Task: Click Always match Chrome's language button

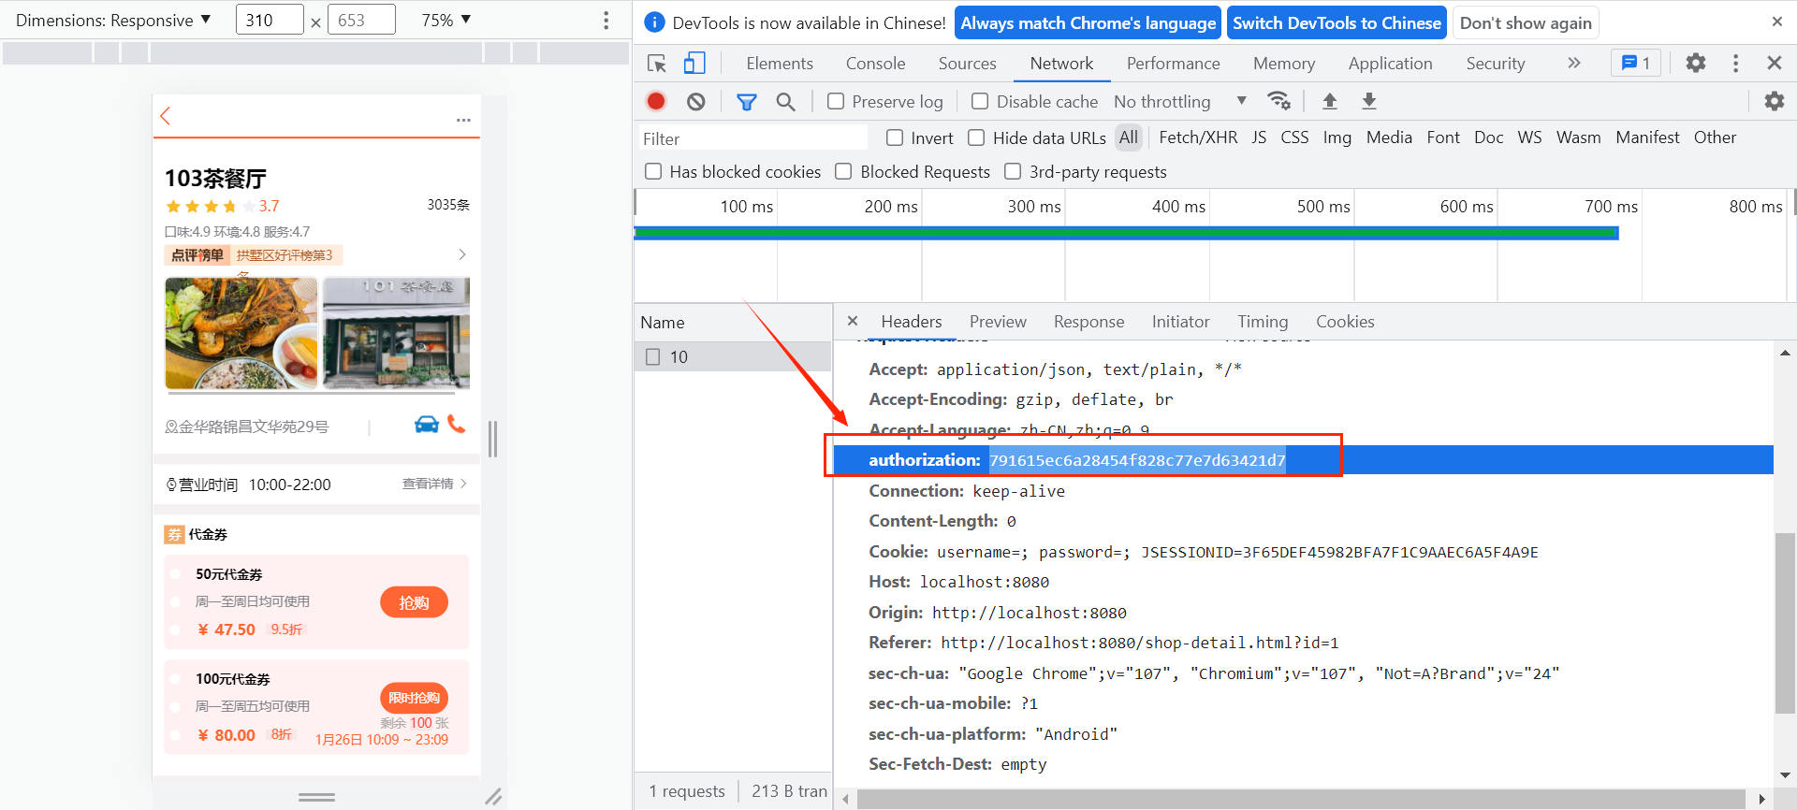Action: (x=1088, y=22)
